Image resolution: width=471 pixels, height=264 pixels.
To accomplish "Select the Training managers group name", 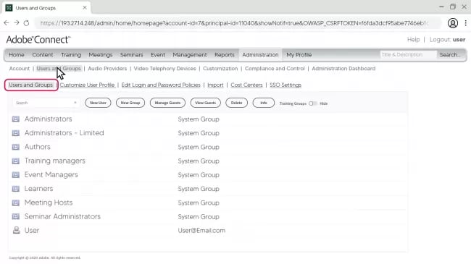I will coord(54,161).
